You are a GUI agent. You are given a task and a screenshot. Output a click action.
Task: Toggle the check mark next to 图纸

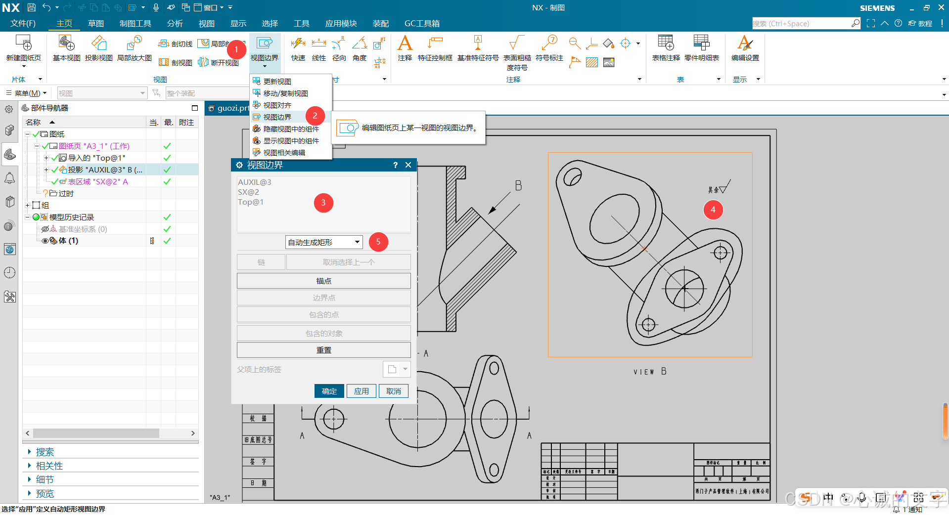(36, 134)
